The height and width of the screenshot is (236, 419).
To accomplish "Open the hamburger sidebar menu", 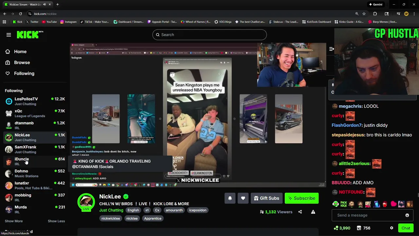I will coord(9,35).
